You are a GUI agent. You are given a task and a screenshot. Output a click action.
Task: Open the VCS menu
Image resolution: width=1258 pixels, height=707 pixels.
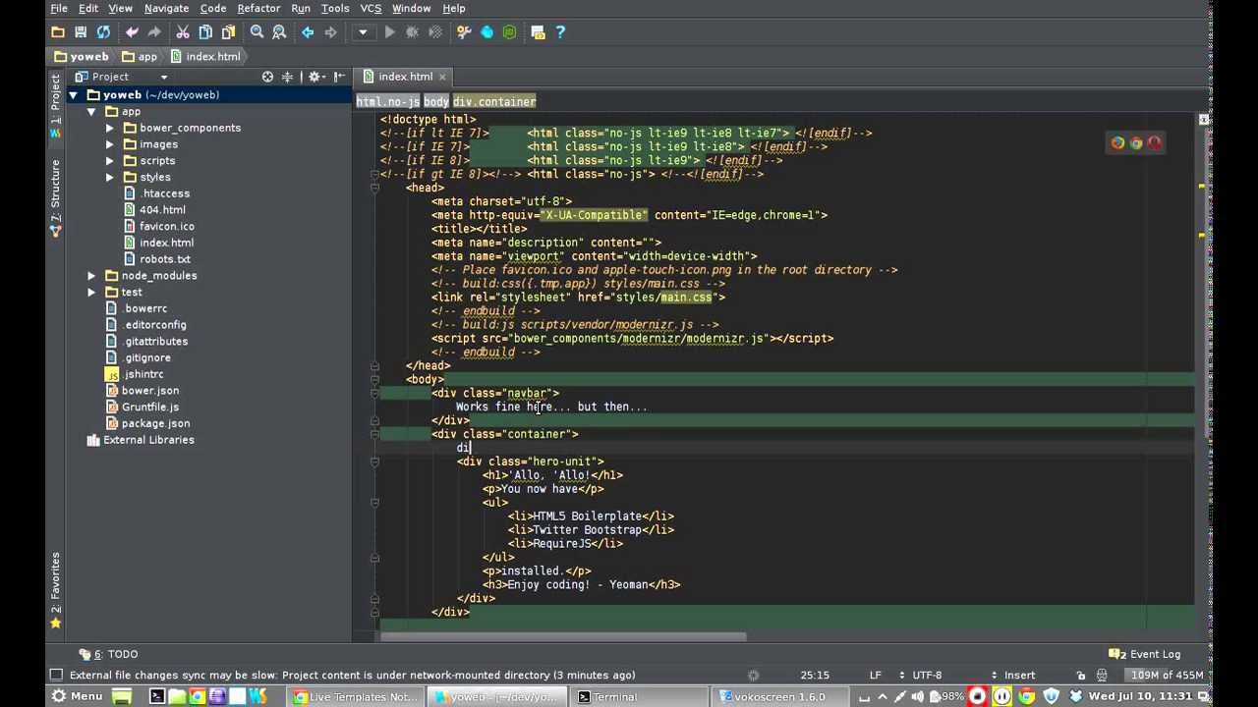click(371, 8)
